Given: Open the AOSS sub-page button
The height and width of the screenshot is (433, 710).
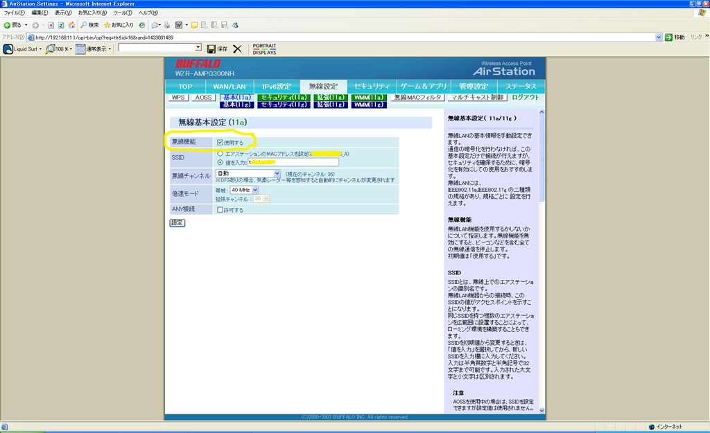Looking at the screenshot, I should [203, 97].
